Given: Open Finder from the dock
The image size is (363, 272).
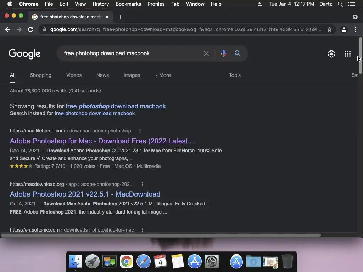Looking at the screenshot, I should [76, 262].
